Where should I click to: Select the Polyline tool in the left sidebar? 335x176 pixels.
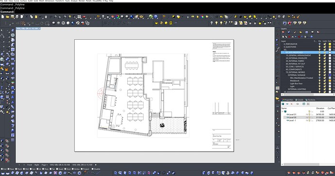tap(2, 35)
